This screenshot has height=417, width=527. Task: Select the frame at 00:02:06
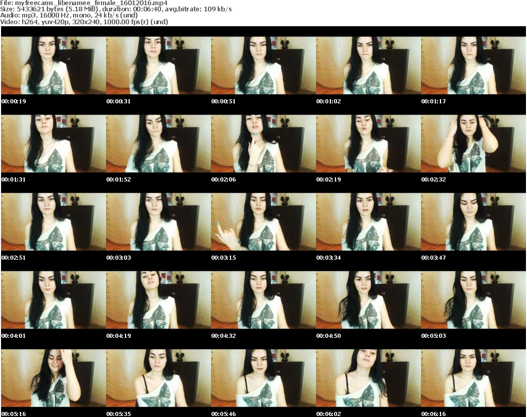[263, 143]
